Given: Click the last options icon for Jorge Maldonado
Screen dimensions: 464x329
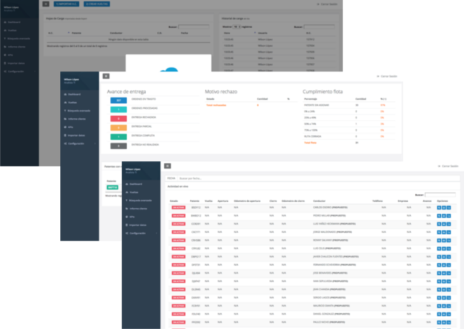Looking at the screenshot, I should coord(449,232).
